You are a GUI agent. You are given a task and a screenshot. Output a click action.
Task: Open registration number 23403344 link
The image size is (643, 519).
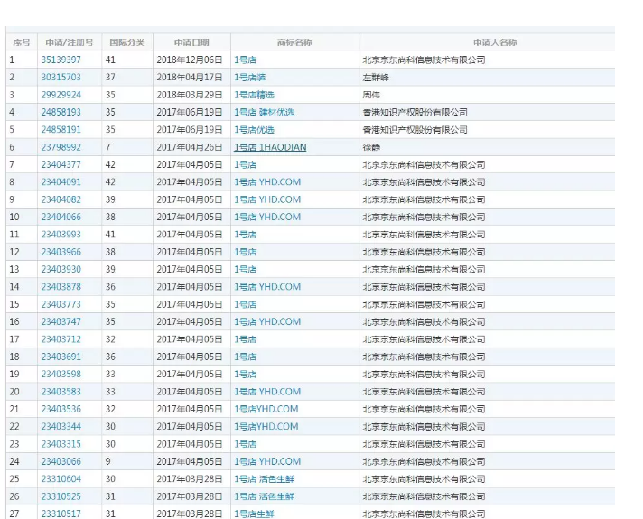coord(61,426)
